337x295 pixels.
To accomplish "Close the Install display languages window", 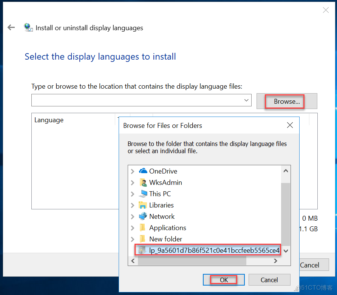I will 326,10.
